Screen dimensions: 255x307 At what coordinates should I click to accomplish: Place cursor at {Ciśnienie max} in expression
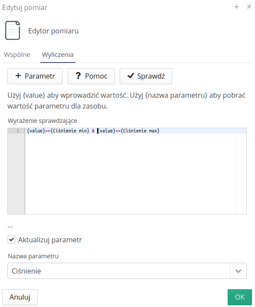[140, 131]
